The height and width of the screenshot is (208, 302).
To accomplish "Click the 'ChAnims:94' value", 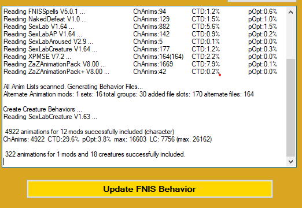I will (x=149, y=12).
